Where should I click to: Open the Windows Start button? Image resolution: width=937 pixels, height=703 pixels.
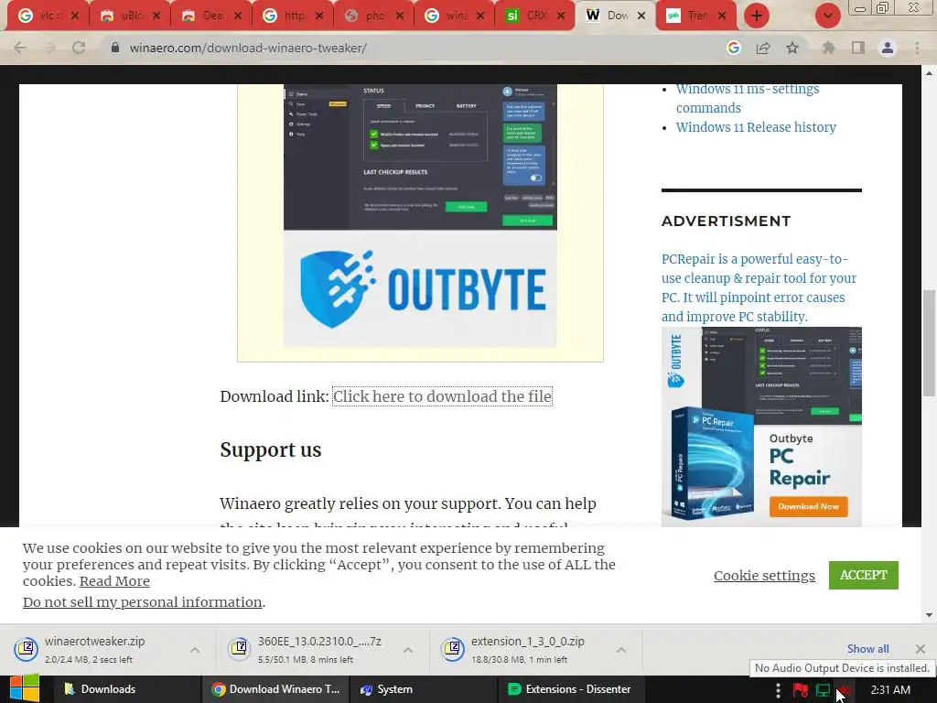(x=24, y=688)
